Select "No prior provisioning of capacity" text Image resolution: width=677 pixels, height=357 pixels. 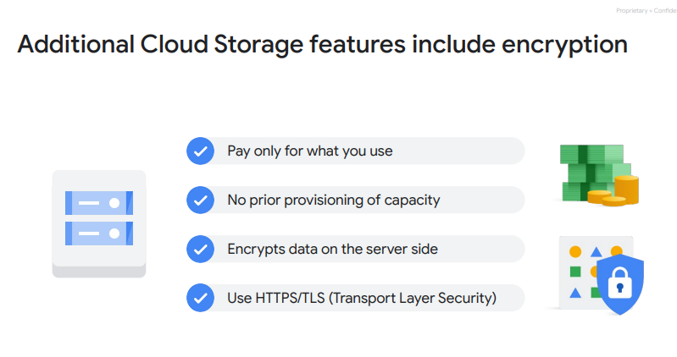333,200
